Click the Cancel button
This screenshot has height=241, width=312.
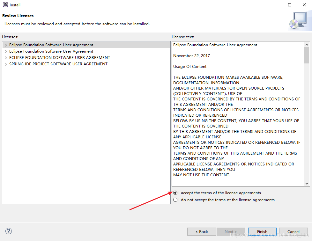pos(293,231)
